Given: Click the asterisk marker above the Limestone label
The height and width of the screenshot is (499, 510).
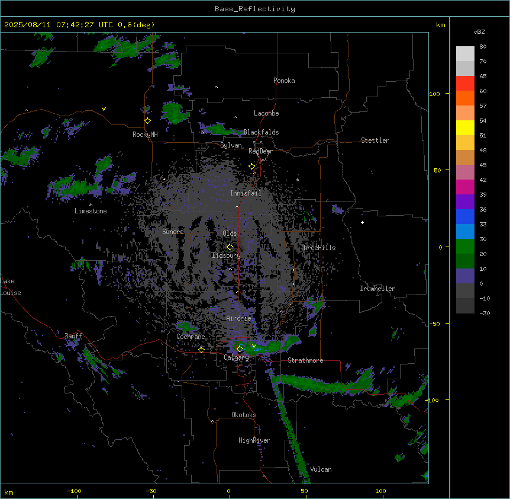Looking at the screenshot, I should pos(91,205).
